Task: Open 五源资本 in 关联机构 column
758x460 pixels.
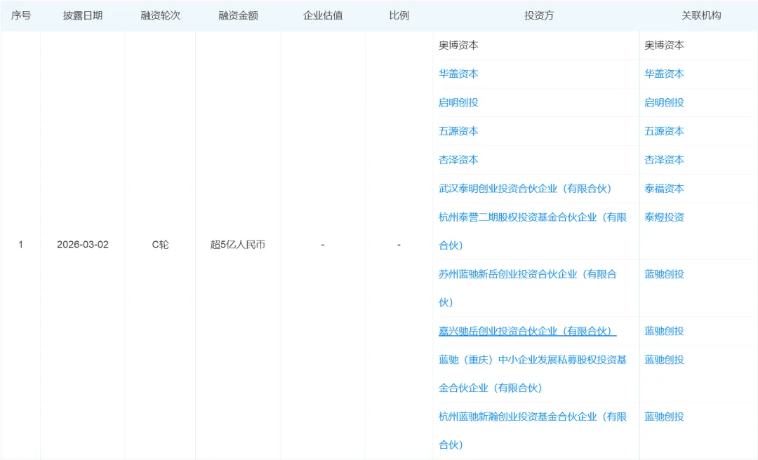Action: click(664, 131)
